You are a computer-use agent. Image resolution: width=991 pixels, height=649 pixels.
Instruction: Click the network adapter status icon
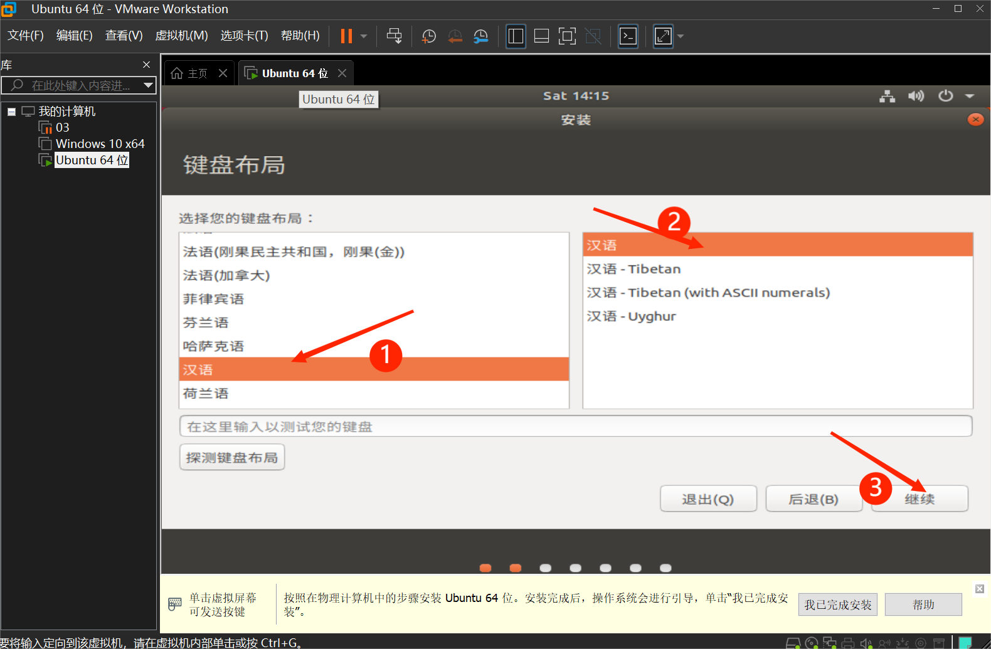[x=830, y=643]
